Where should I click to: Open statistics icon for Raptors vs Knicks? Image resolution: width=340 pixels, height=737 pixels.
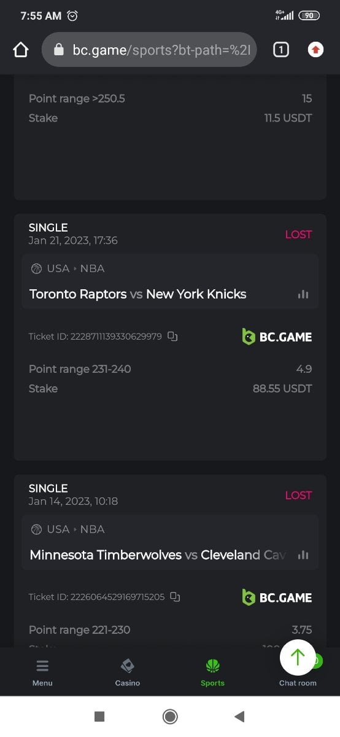click(303, 294)
